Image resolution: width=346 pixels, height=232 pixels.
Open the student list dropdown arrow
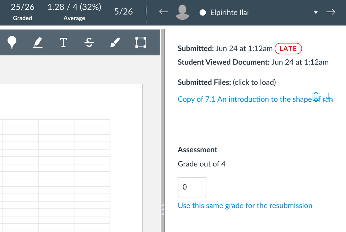tap(316, 12)
